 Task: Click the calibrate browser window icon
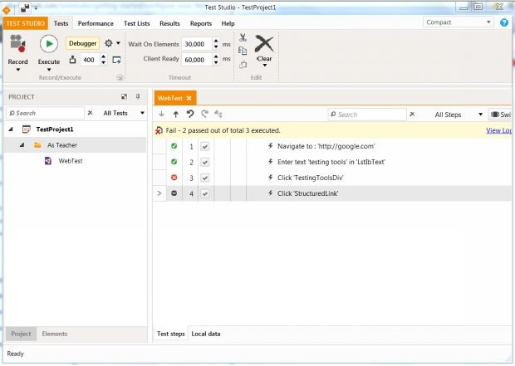tap(116, 60)
